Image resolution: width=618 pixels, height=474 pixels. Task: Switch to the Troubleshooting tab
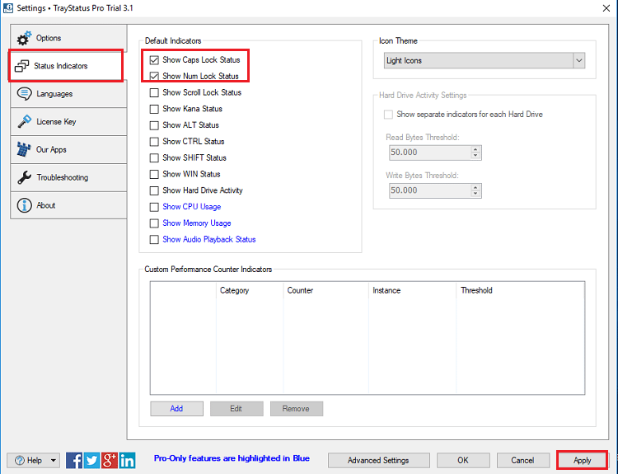[x=68, y=177]
